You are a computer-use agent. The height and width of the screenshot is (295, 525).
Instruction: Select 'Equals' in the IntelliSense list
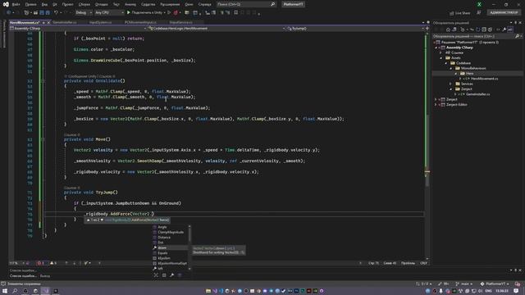170,253
